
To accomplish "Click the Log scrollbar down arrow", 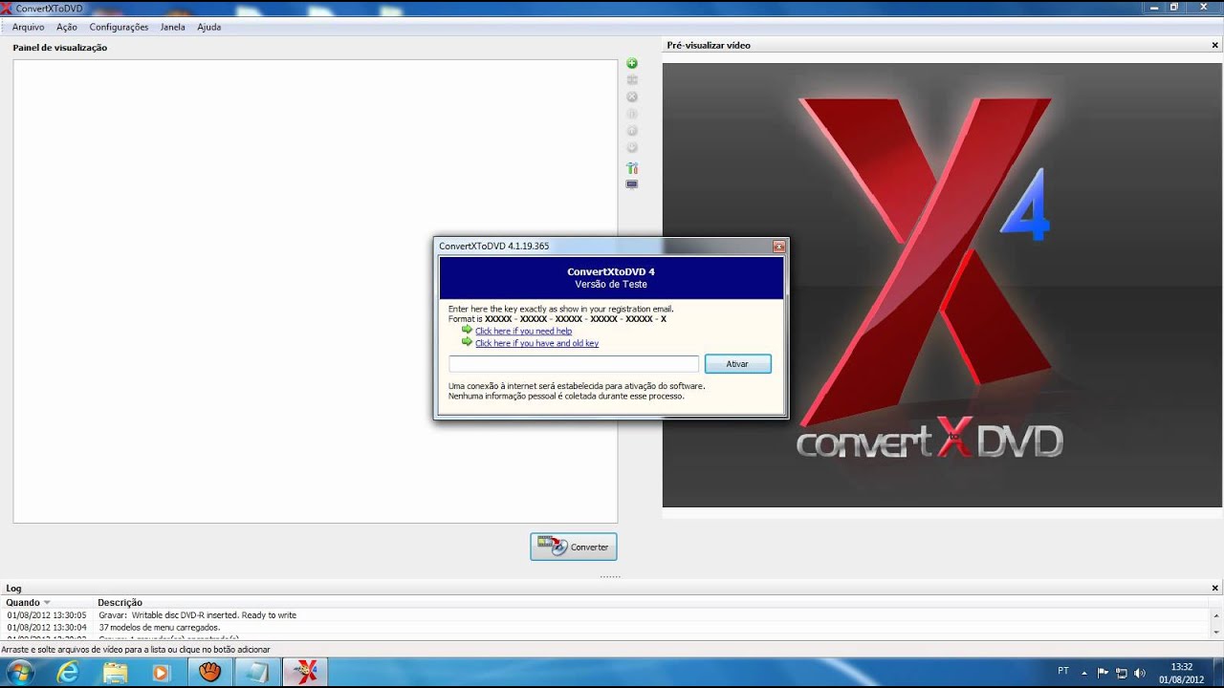I will [1215, 632].
